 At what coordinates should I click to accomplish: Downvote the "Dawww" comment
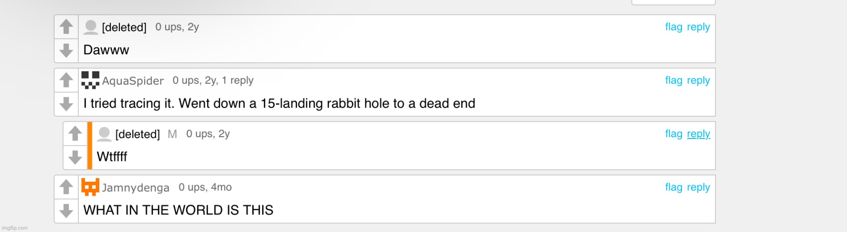(66, 50)
